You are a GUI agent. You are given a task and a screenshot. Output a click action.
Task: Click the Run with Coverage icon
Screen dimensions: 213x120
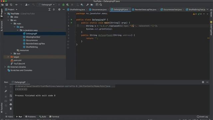click(68, 5)
